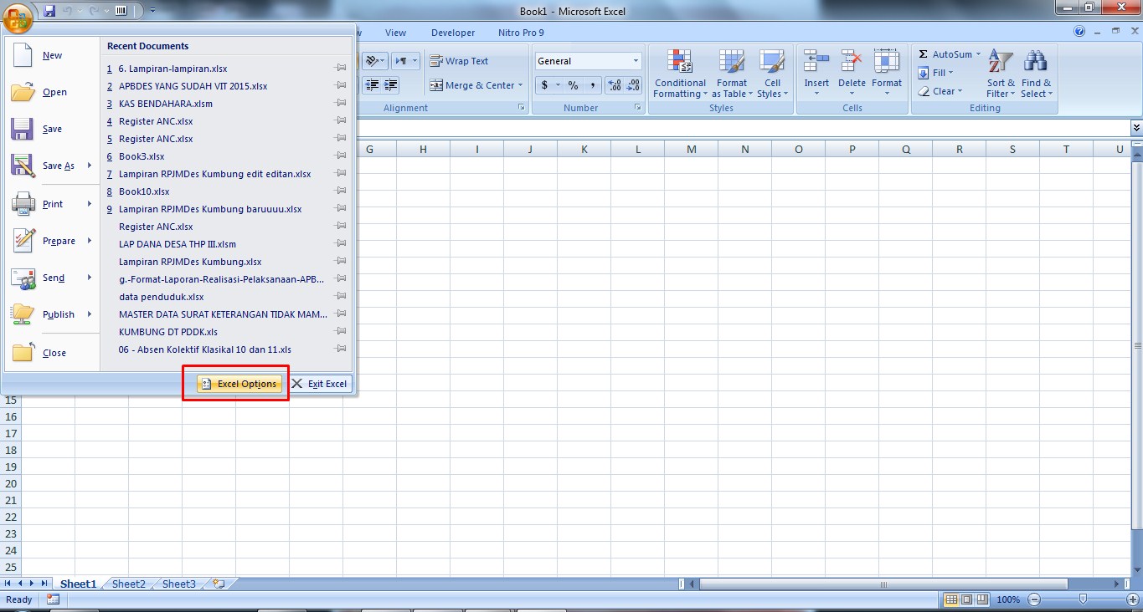The width and height of the screenshot is (1143, 612).
Task: Click the Exit Excel button
Action: [319, 384]
